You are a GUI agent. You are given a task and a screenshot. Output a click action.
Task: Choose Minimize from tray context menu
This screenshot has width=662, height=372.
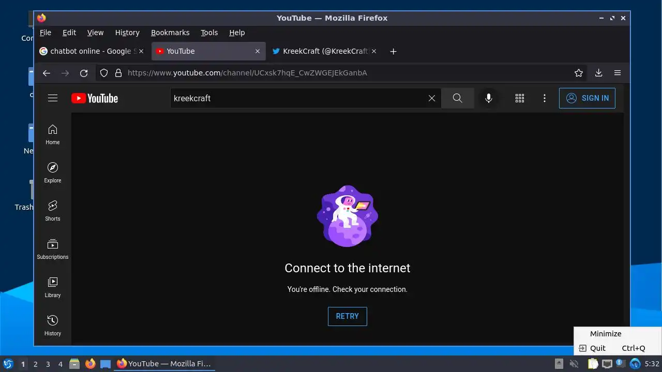(x=618, y=334)
